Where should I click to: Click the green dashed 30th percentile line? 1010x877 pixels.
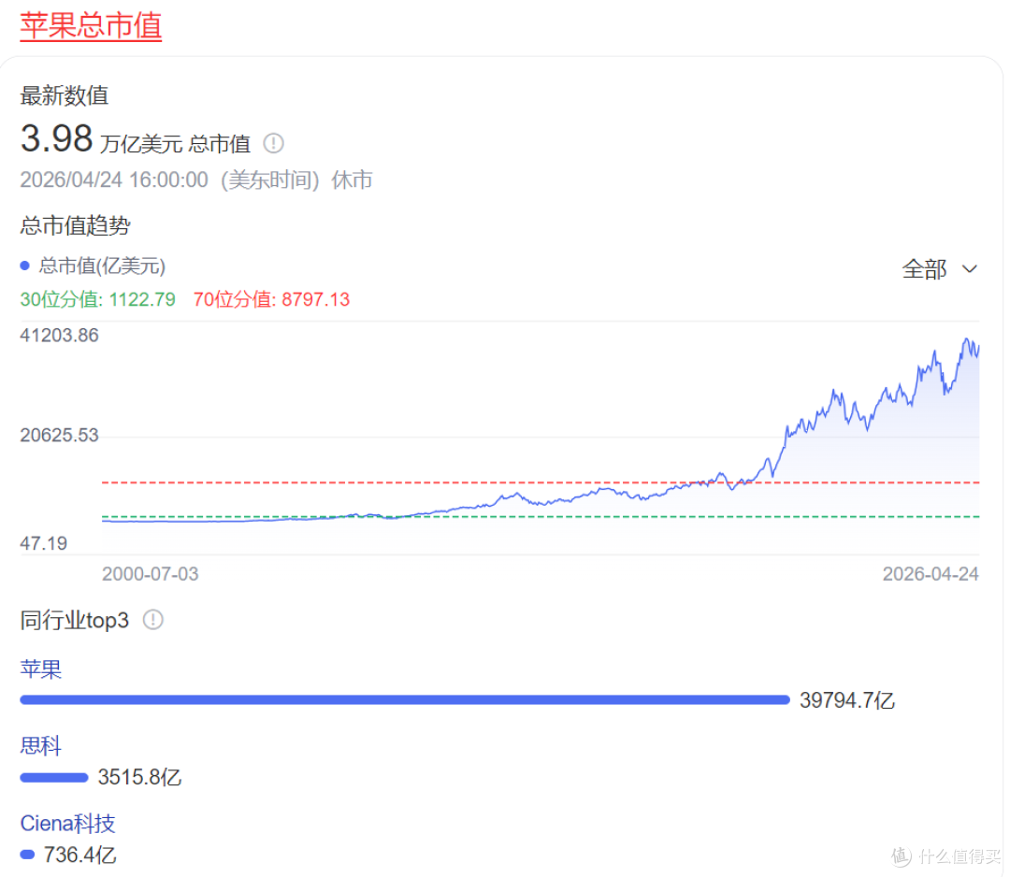[541, 516]
